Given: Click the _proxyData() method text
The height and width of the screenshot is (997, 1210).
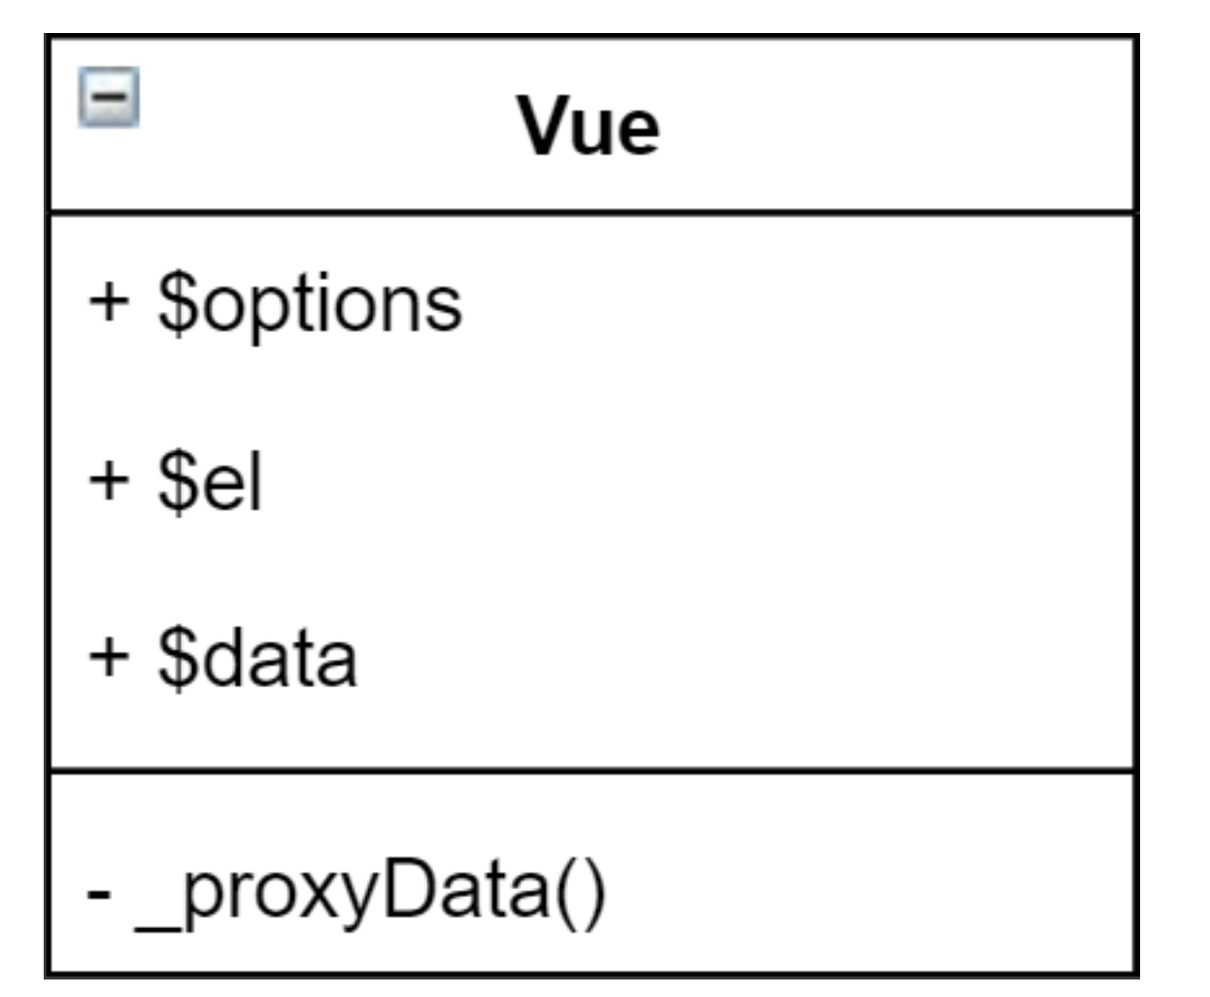Looking at the screenshot, I should point(371,891).
